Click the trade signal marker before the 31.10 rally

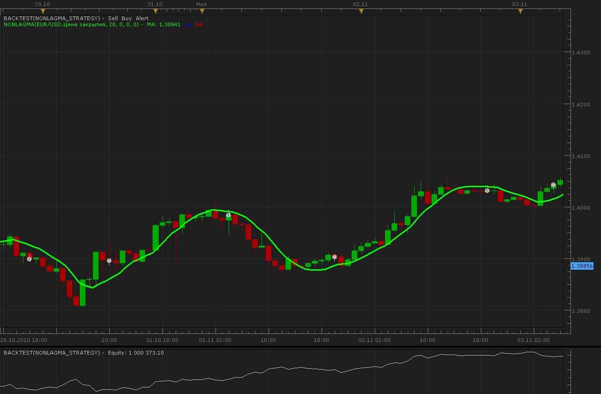pos(109,260)
